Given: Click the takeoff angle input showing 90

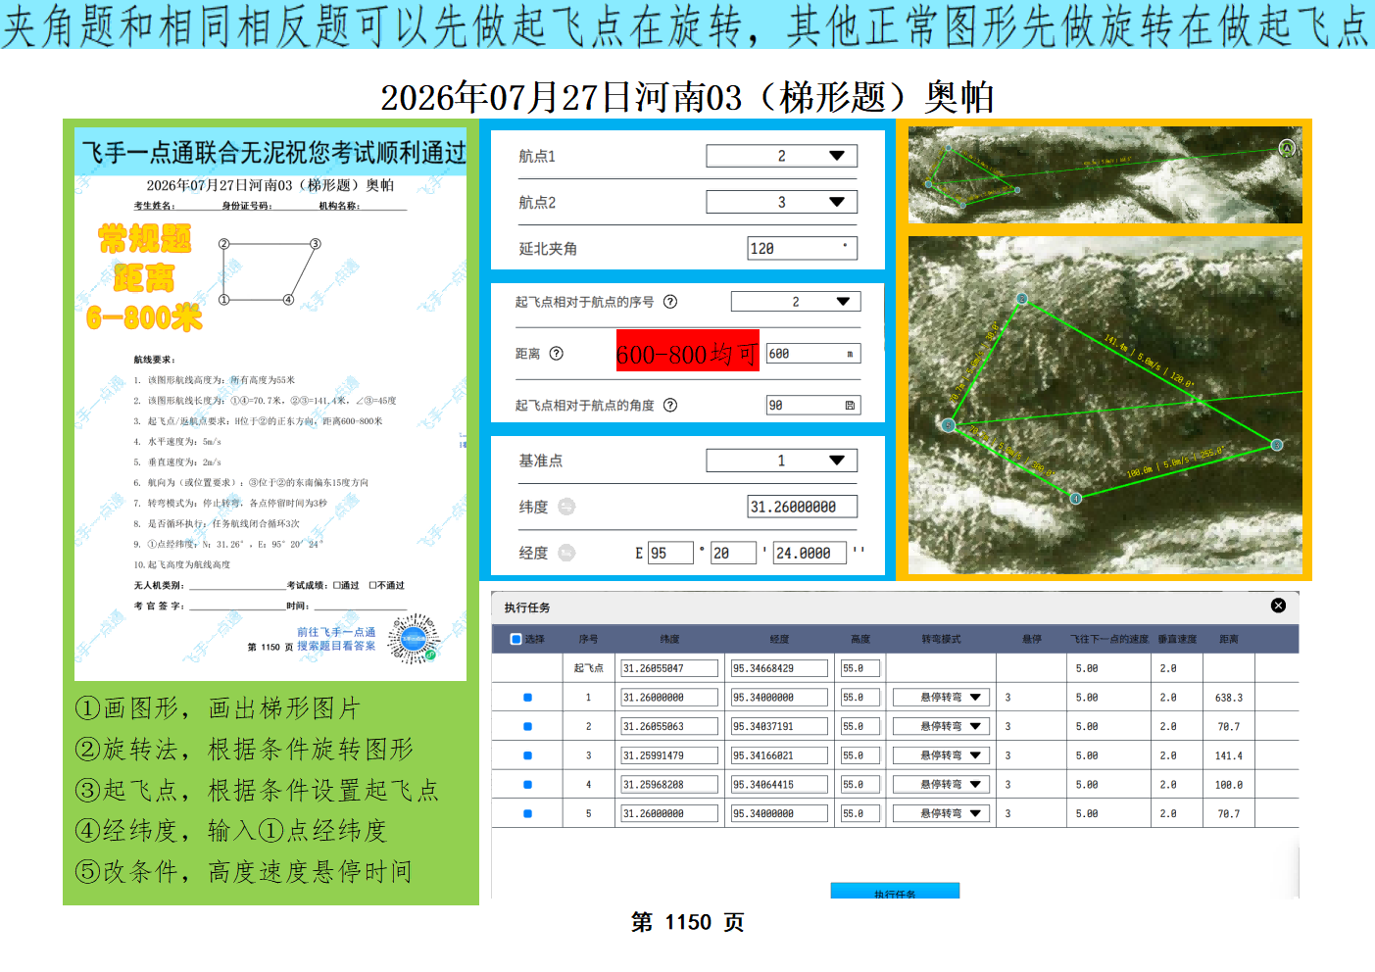Looking at the screenshot, I should click(x=813, y=405).
